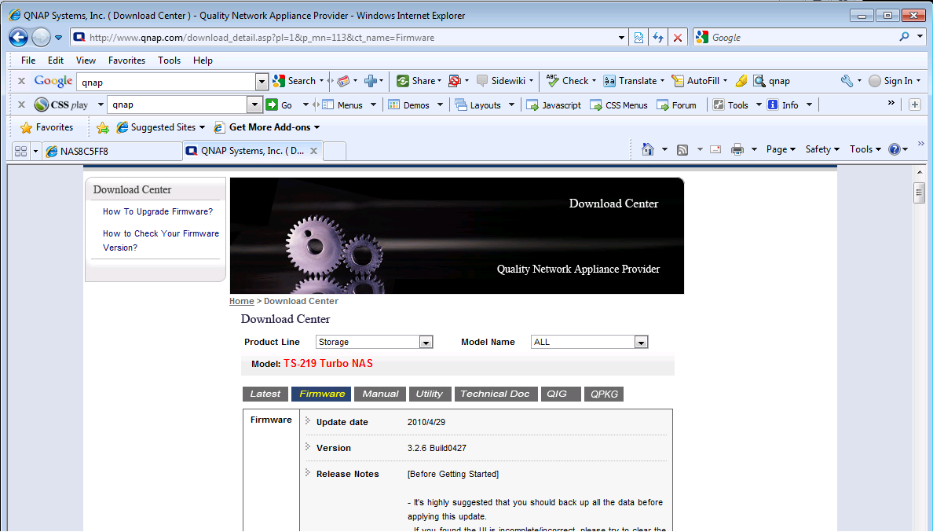
Task: Click the Home breadcrumb link
Action: (242, 301)
